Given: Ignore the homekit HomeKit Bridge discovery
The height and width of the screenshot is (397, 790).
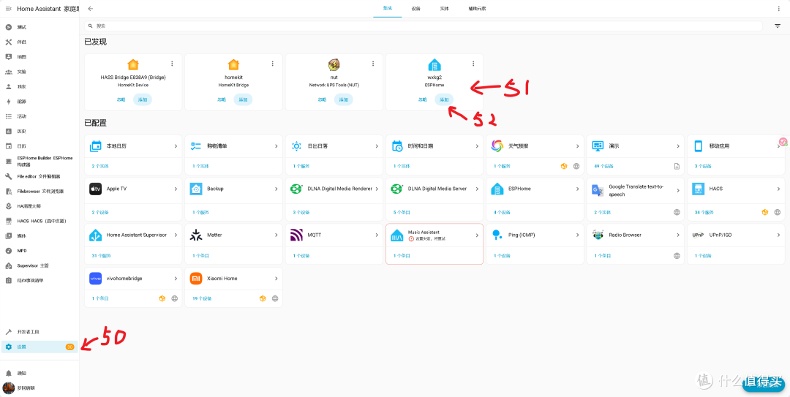Looking at the screenshot, I should click(x=222, y=99).
